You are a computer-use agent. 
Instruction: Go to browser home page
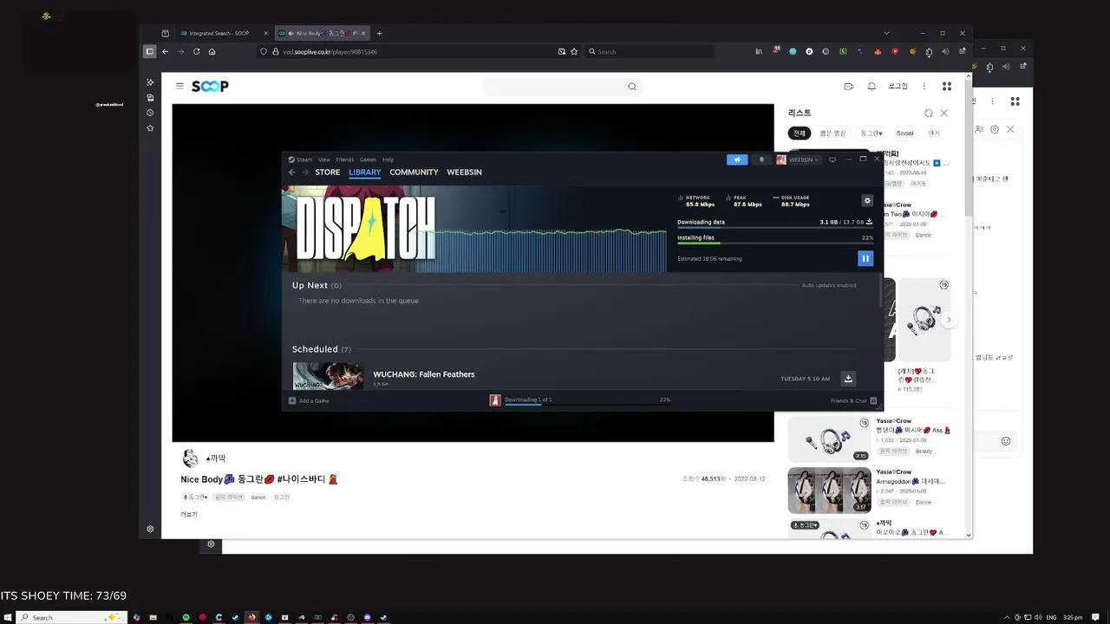[212, 51]
